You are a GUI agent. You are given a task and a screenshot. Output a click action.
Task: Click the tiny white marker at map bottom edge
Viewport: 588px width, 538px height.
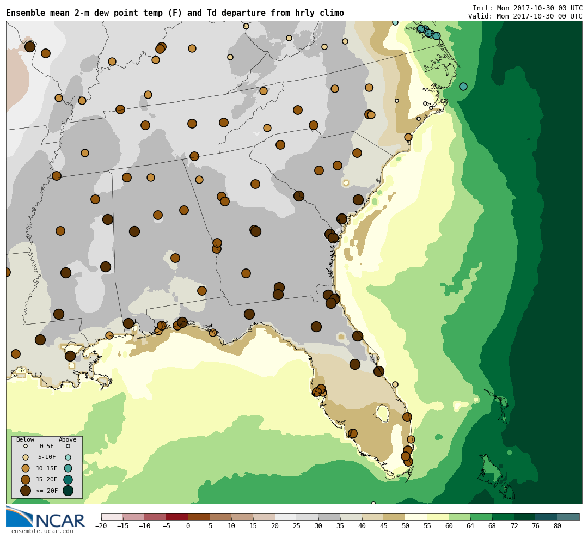373,503
